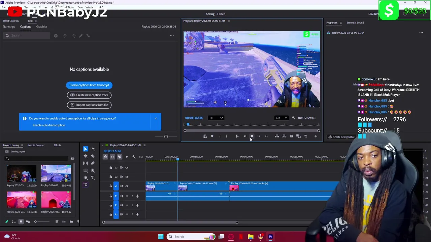Toggle V3 track visibility eye

tap(127, 167)
